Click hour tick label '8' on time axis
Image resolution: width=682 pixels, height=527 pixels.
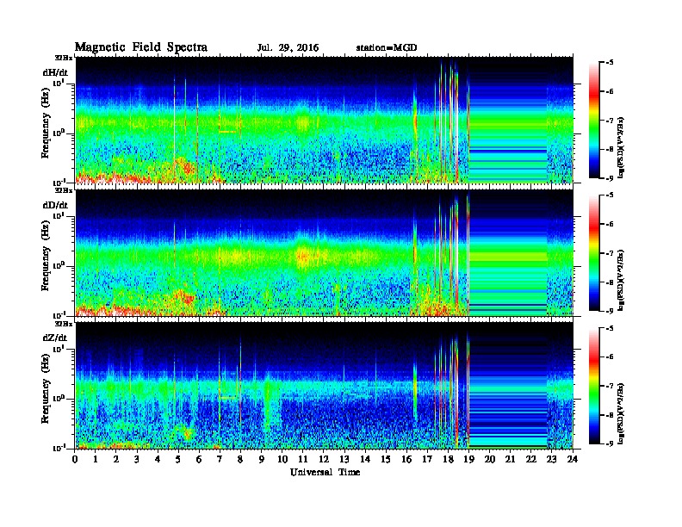(240, 459)
